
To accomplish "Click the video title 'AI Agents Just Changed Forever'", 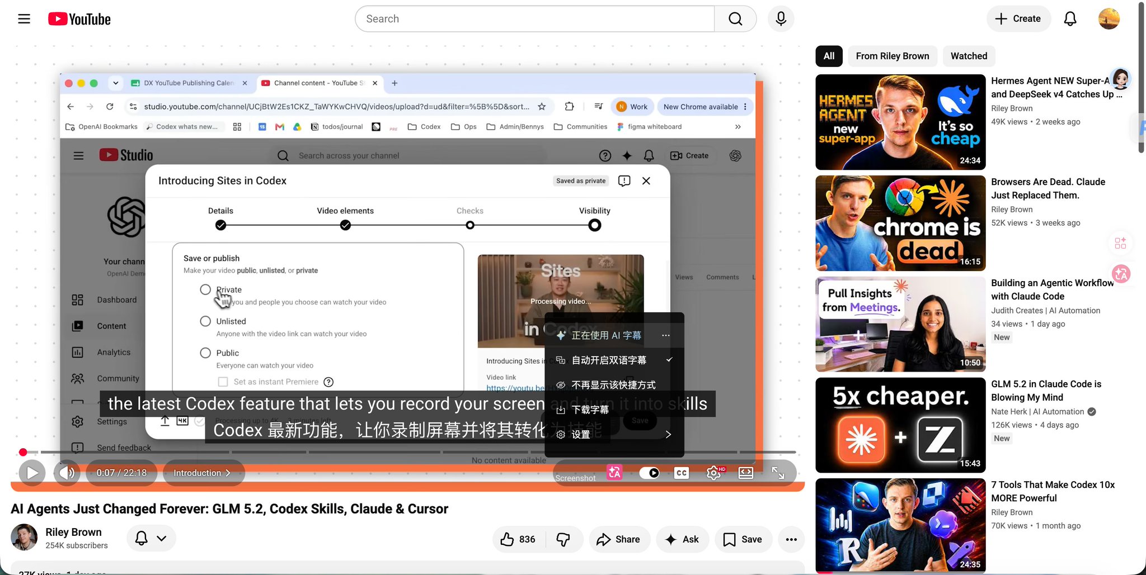I will [x=229, y=509].
